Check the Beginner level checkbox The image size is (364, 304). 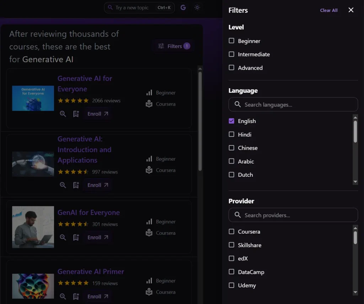tap(231, 41)
